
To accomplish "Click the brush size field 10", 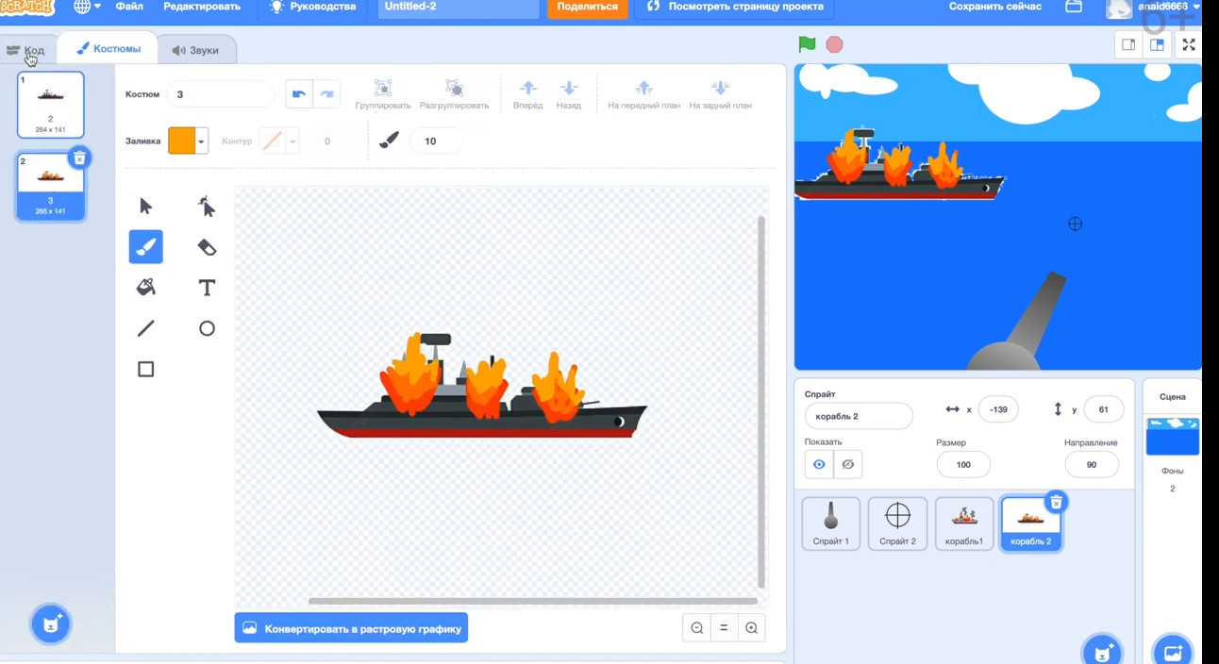I will click(437, 141).
